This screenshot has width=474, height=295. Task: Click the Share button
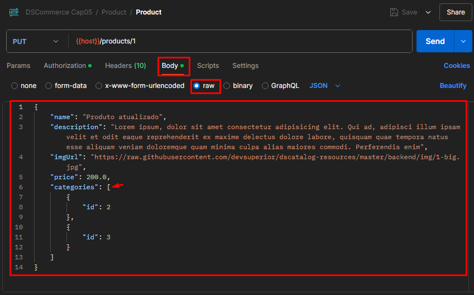[456, 12]
